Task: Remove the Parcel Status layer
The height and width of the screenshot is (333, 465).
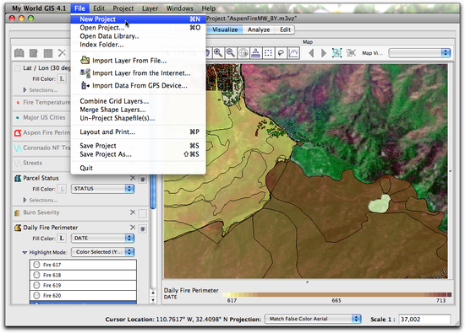Action: (133, 178)
